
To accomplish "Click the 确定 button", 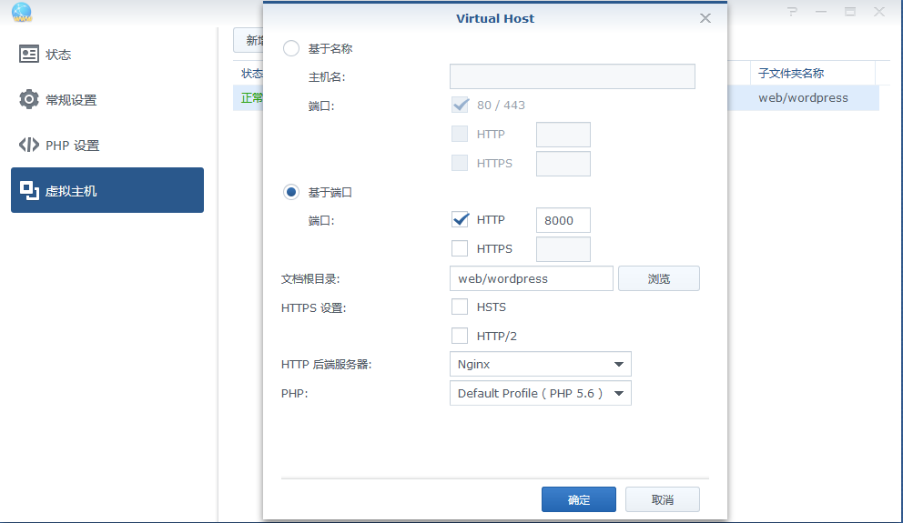I will (x=578, y=499).
